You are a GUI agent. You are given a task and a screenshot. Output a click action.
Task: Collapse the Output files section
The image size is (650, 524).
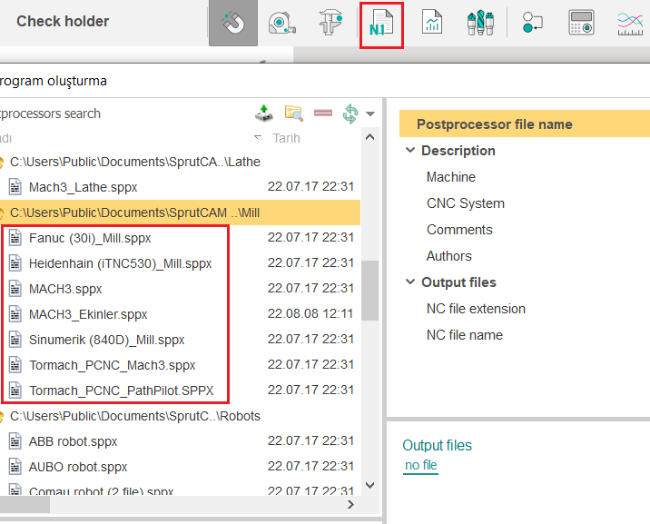click(x=410, y=282)
